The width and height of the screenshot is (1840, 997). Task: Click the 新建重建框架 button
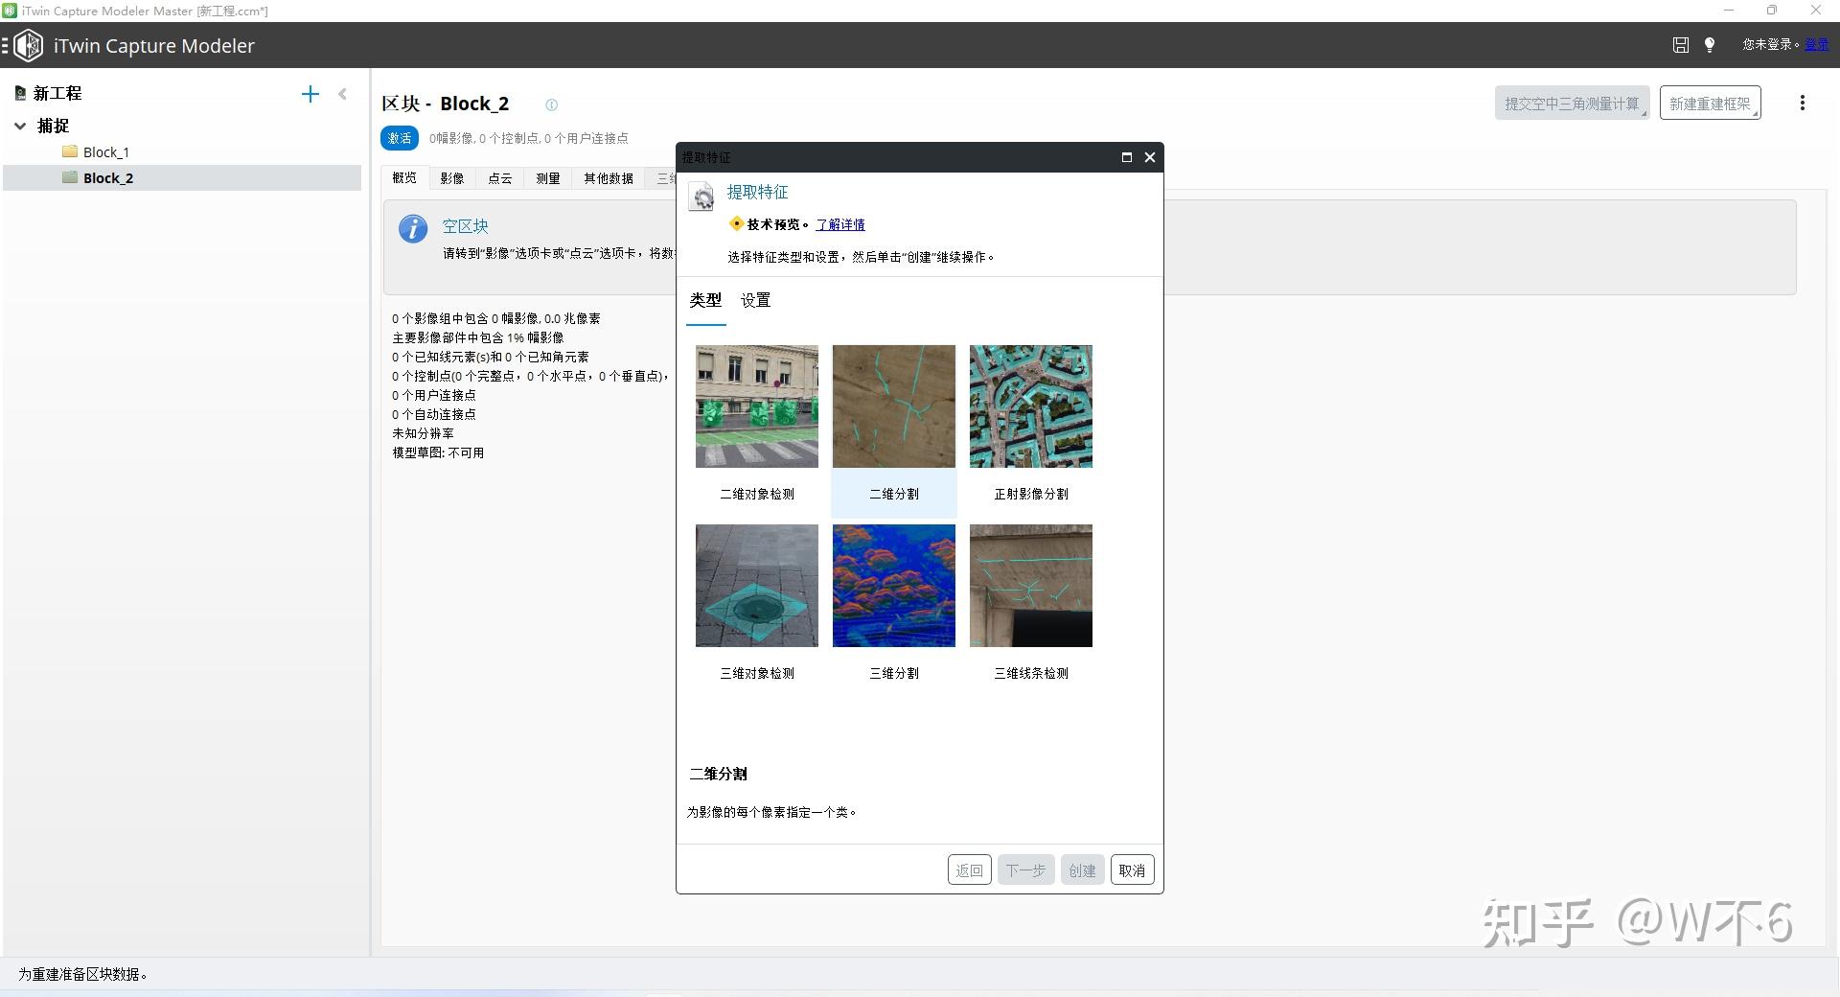click(x=1710, y=103)
